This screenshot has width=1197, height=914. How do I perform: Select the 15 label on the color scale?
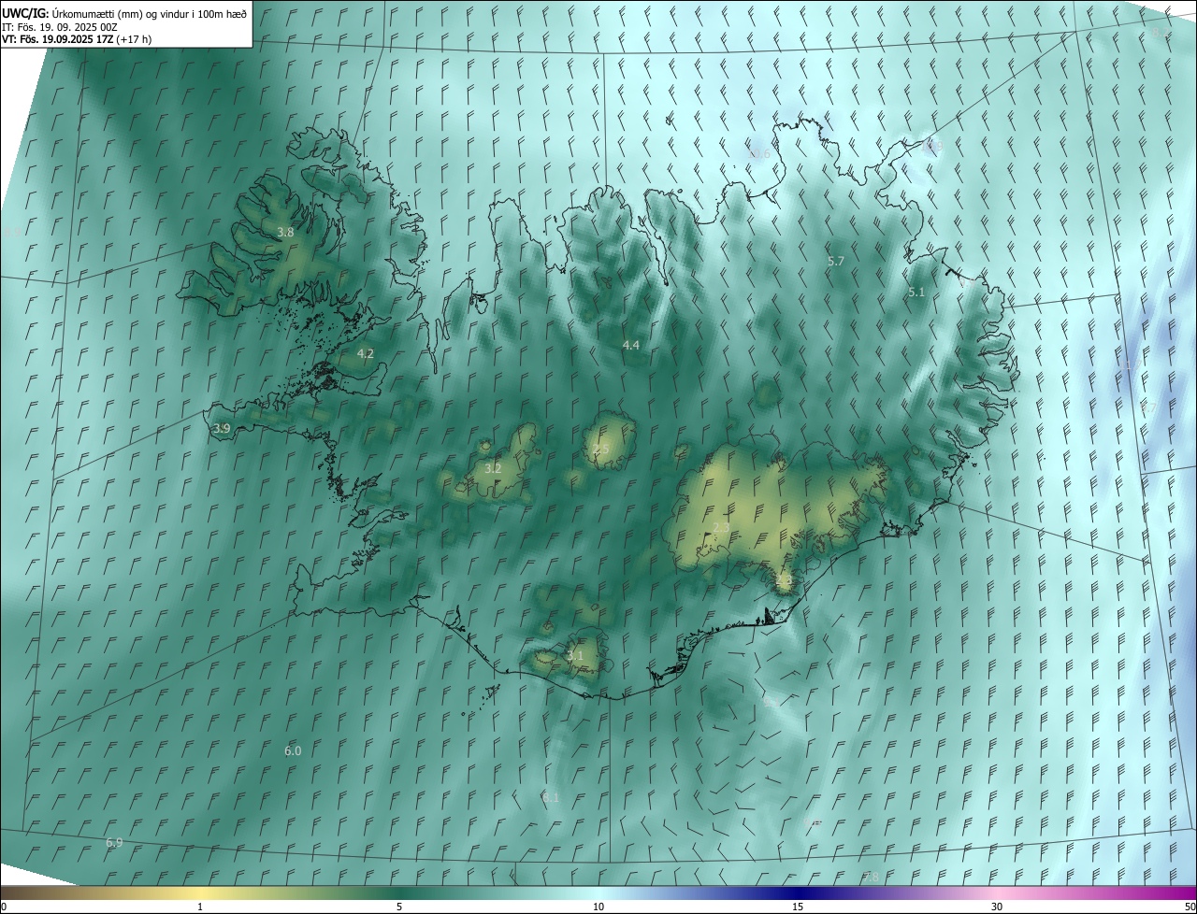pyautogui.click(x=798, y=907)
